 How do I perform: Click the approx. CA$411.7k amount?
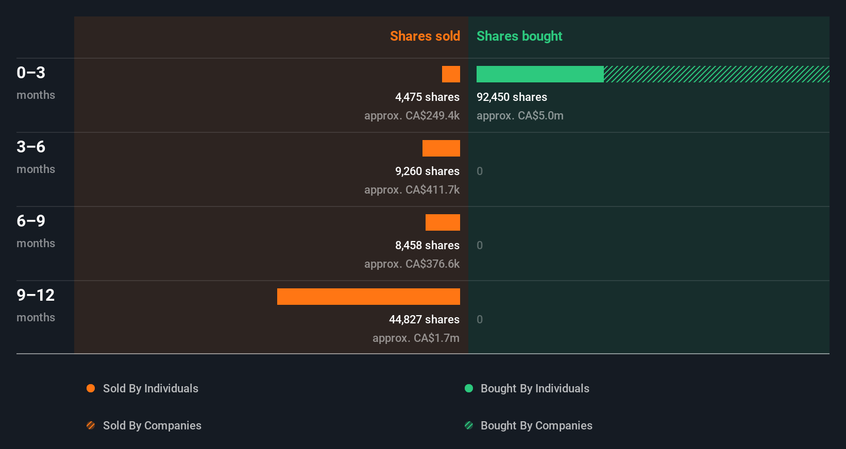coord(412,189)
